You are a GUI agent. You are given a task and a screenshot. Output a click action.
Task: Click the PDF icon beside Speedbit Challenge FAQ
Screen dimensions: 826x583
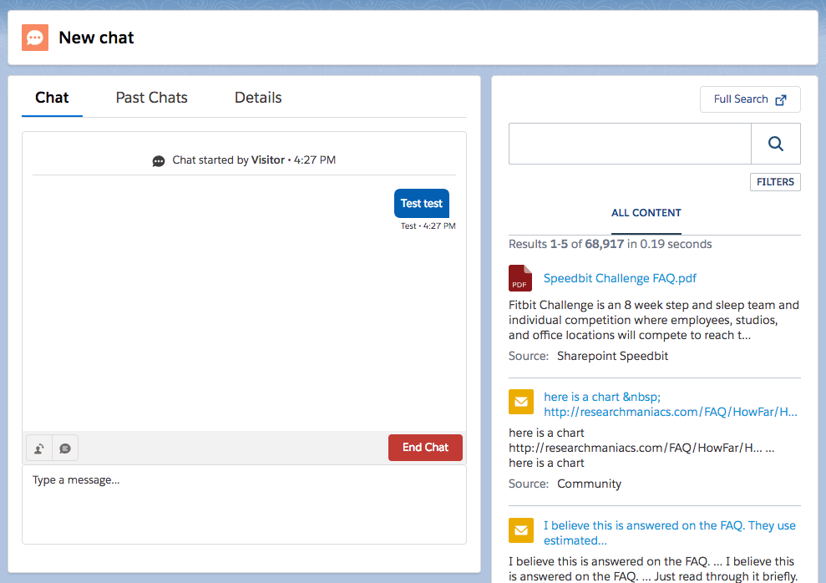521,278
